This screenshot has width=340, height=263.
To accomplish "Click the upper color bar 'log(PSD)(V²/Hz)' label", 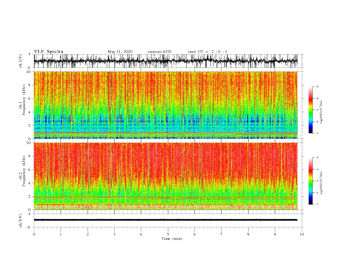I will coord(322,112).
